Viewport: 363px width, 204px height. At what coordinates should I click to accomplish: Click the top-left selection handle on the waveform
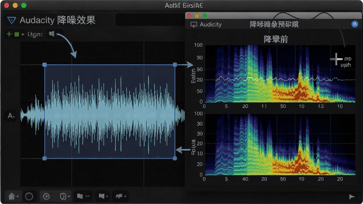coord(45,65)
